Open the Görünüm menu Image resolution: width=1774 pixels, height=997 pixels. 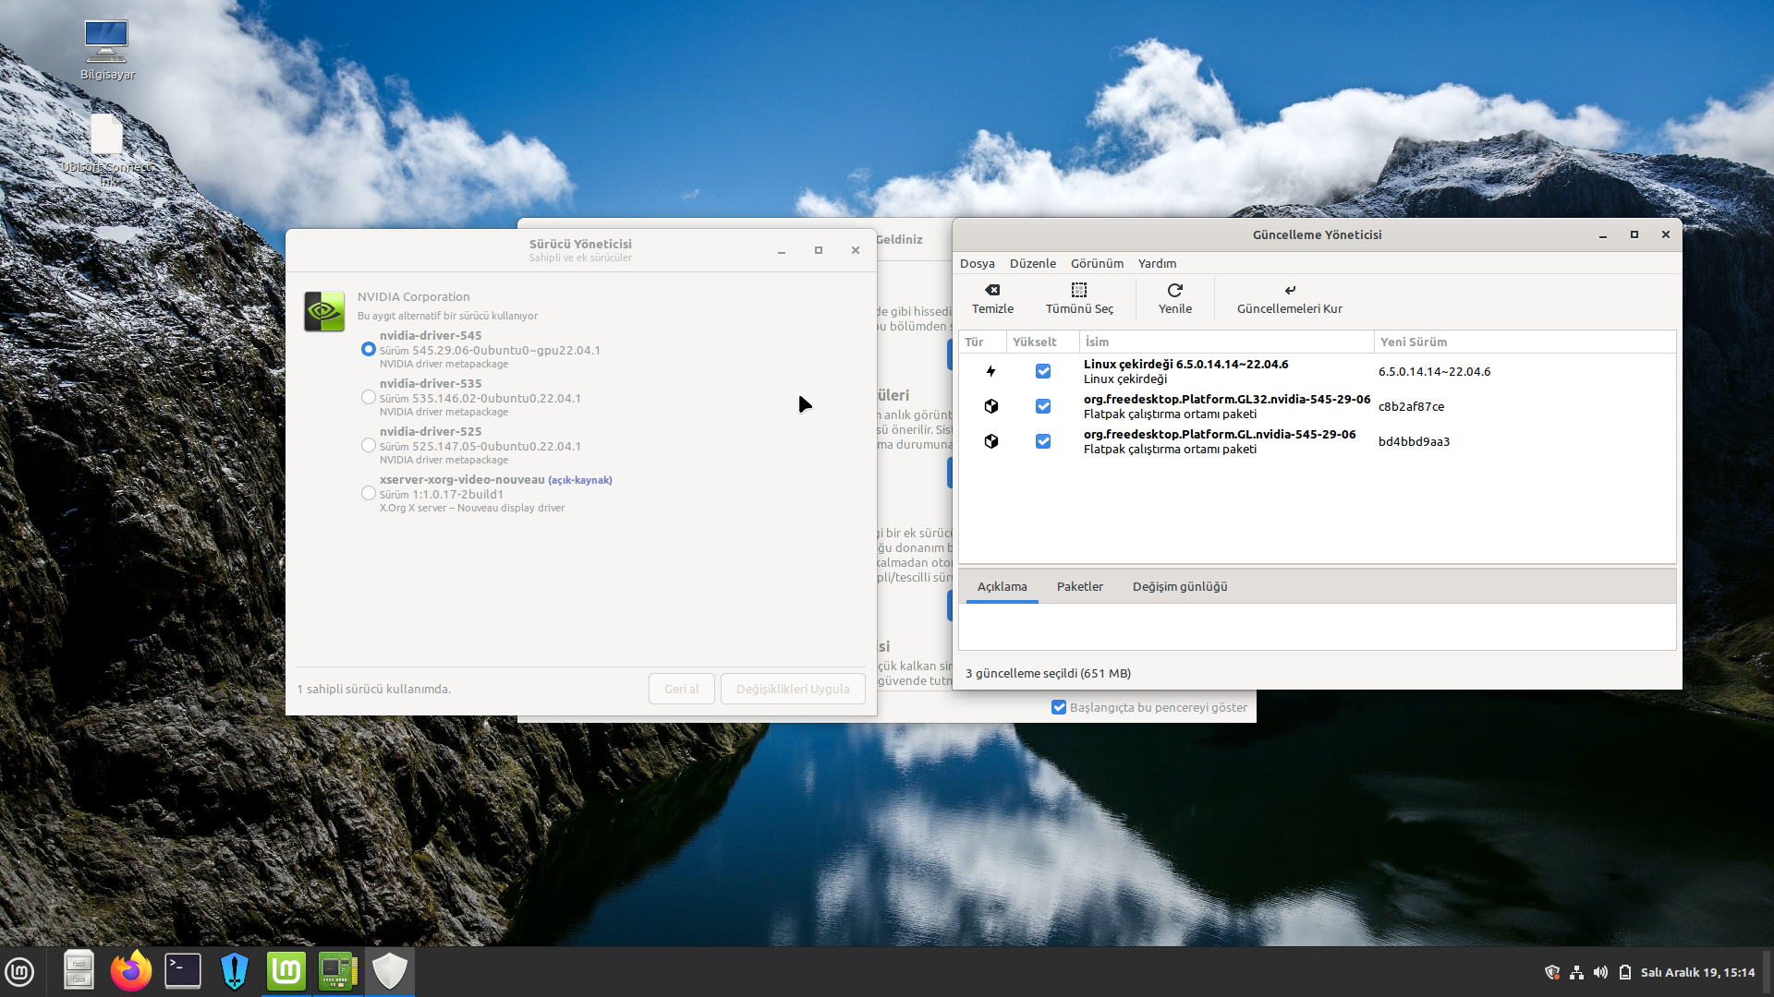coord(1097,263)
